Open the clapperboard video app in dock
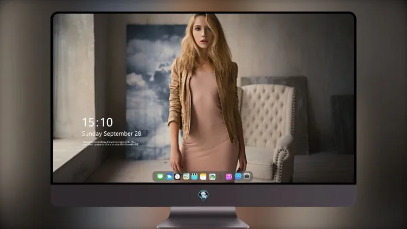This screenshot has width=407, height=229. coord(194,176)
